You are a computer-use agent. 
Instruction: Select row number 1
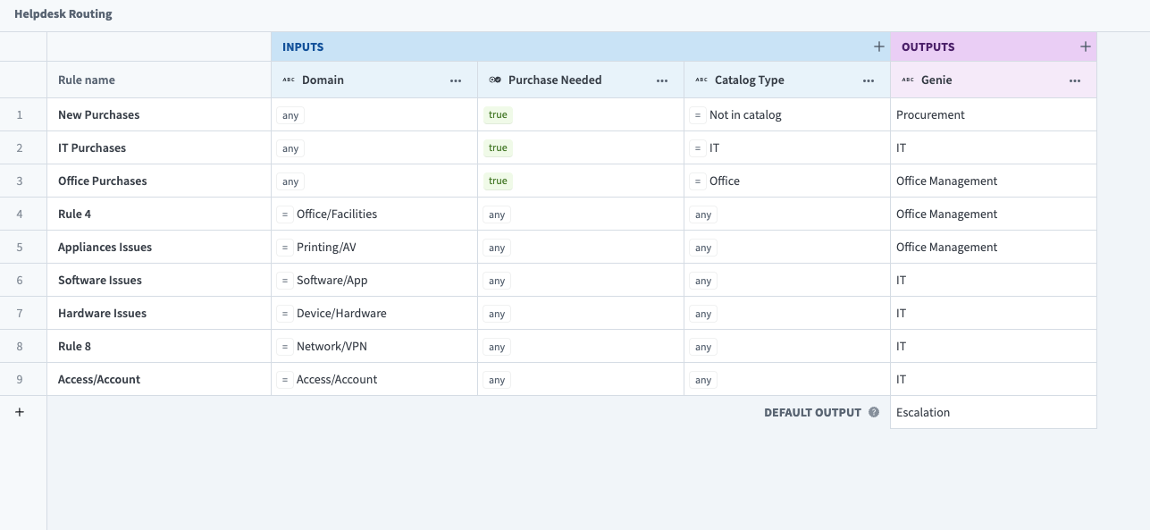tap(20, 115)
